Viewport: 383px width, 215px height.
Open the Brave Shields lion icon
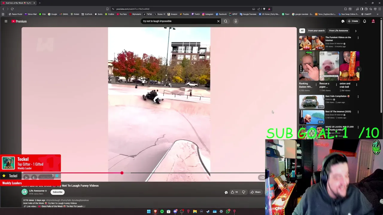click(264, 9)
